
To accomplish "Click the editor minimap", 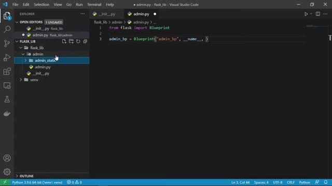I will (316, 26).
